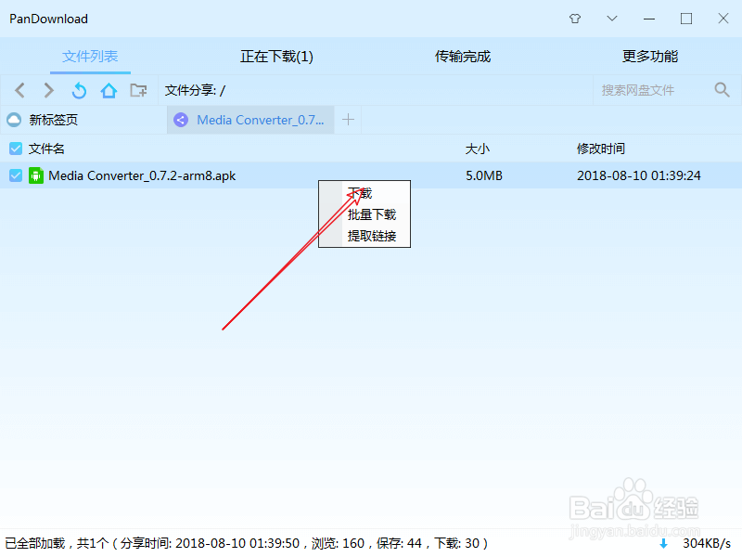Image resolution: width=742 pixels, height=557 pixels.
Task: Refresh the file list
Action: (79, 90)
